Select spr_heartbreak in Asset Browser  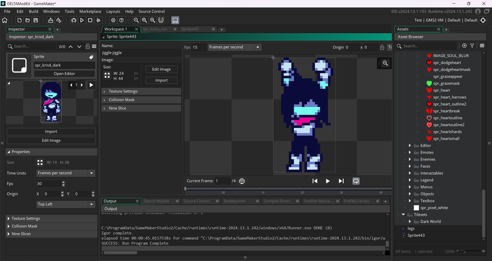click(x=447, y=111)
